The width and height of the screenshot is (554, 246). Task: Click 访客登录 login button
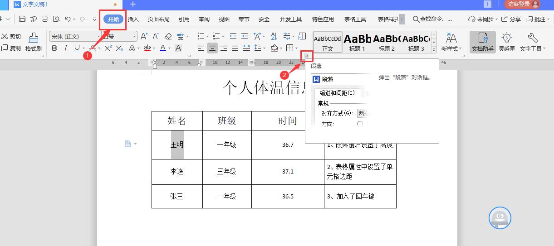tap(522, 4)
